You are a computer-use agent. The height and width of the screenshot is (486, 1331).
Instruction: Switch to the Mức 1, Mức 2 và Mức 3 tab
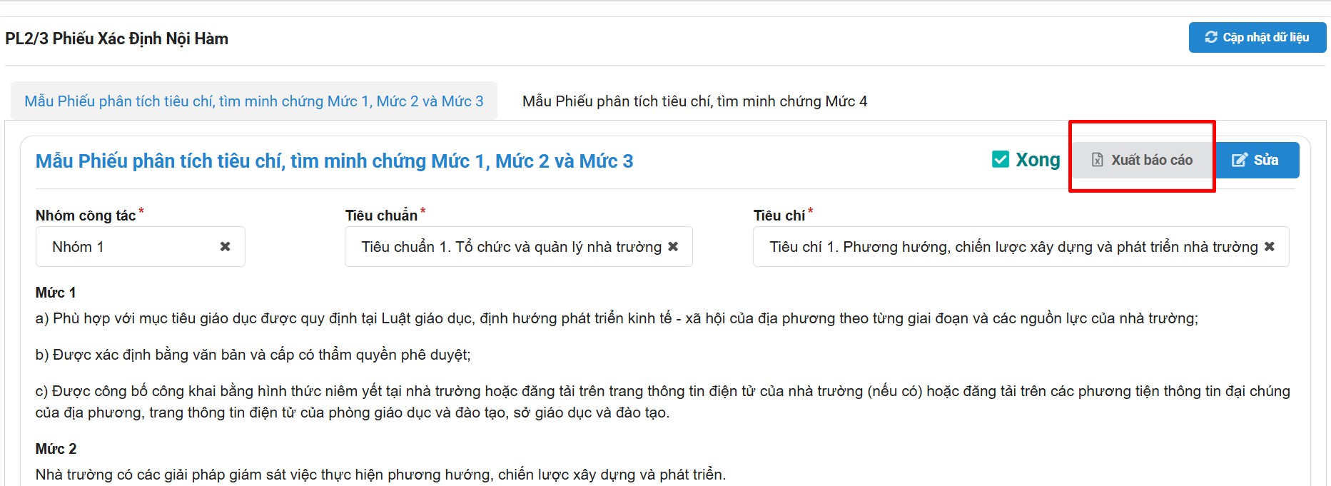[x=253, y=101]
